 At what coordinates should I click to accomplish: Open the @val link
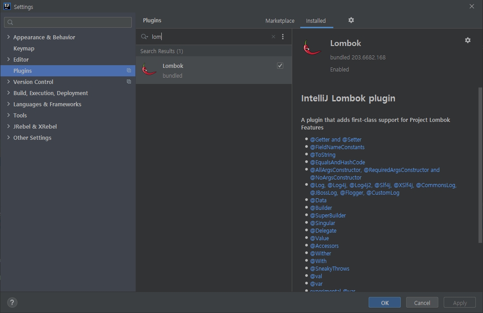click(x=316, y=276)
